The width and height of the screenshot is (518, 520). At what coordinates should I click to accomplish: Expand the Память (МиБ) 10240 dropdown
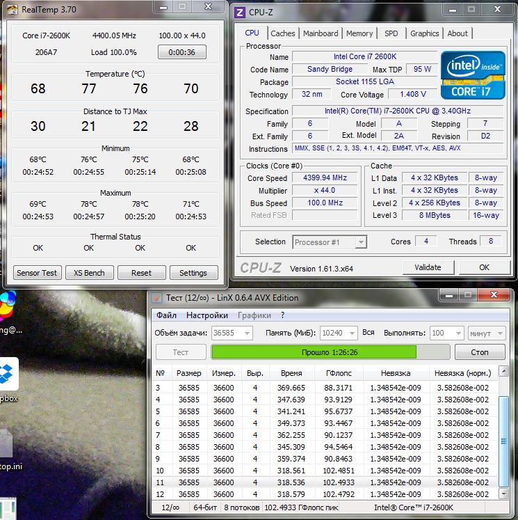[352, 333]
